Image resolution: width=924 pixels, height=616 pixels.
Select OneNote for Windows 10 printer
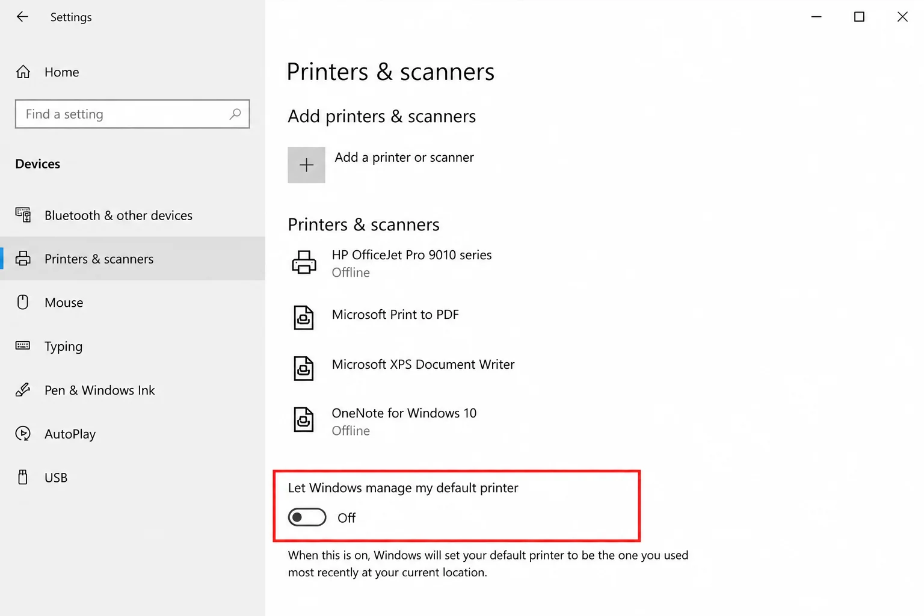tap(404, 413)
